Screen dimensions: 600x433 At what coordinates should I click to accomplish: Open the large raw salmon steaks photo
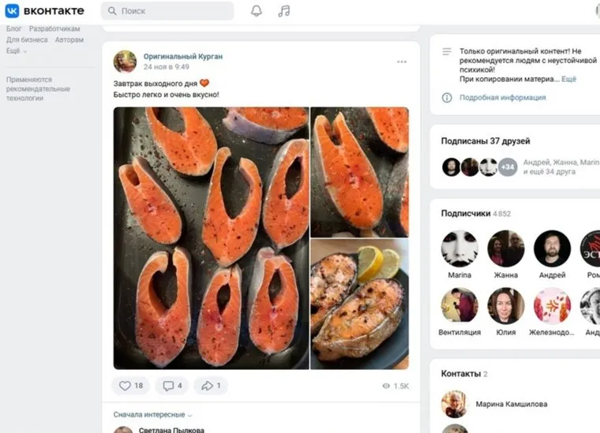[x=211, y=238]
